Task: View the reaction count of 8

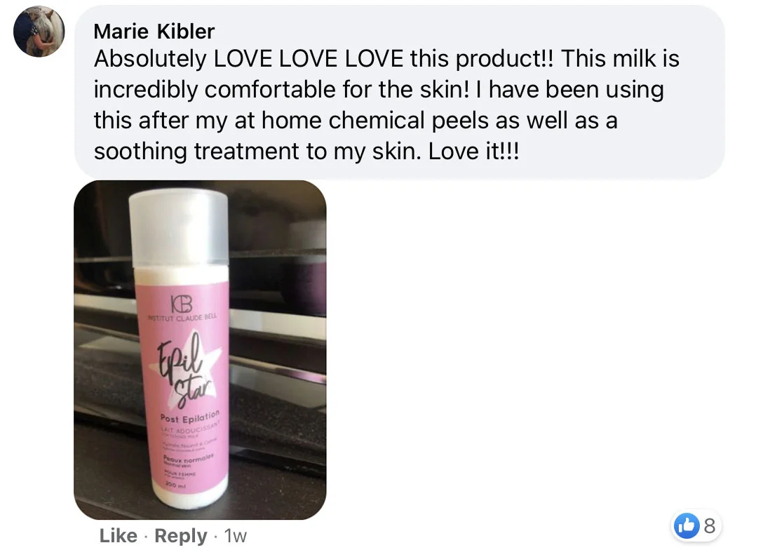Action: 710,526
